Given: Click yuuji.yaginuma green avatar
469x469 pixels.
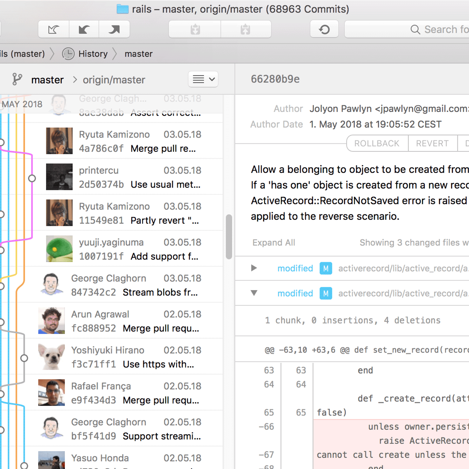Looking at the screenshot, I should (59, 249).
